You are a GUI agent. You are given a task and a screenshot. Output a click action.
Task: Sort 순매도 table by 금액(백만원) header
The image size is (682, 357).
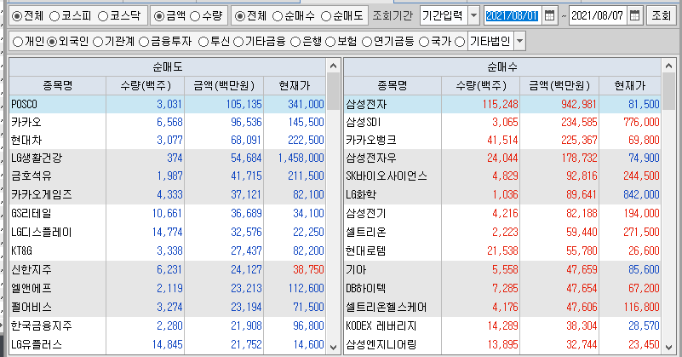point(224,86)
